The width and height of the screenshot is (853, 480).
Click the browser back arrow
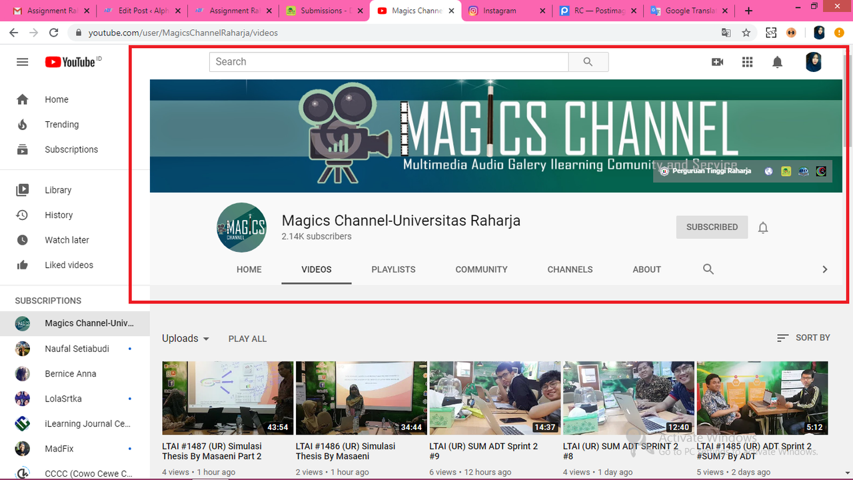[x=14, y=33]
